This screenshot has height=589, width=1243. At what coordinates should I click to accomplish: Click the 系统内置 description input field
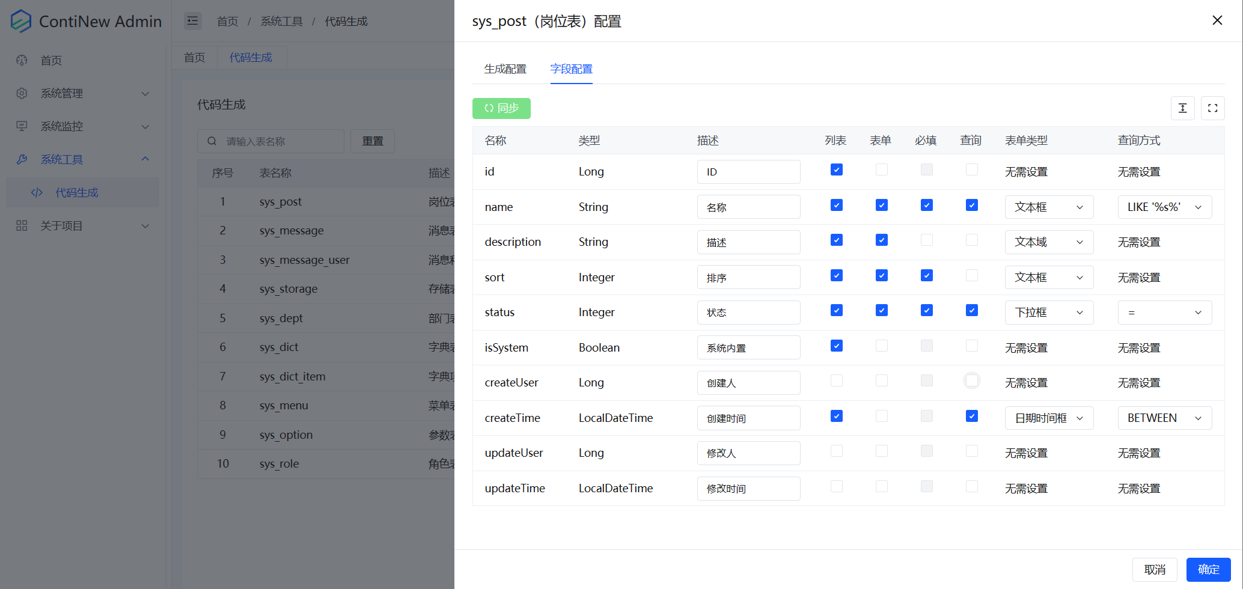click(748, 347)
